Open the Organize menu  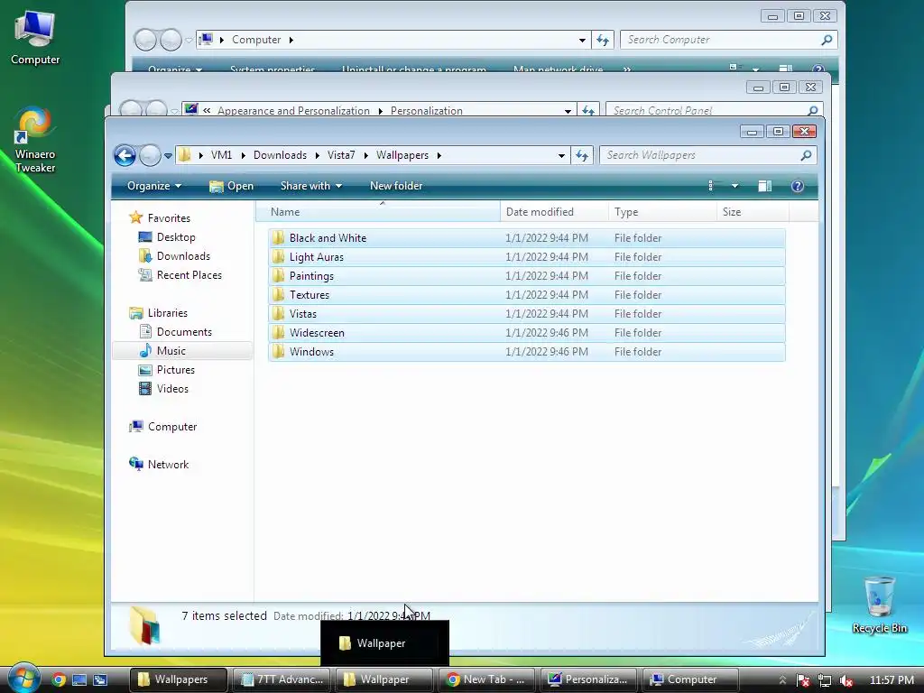click(x=153, y=186)
